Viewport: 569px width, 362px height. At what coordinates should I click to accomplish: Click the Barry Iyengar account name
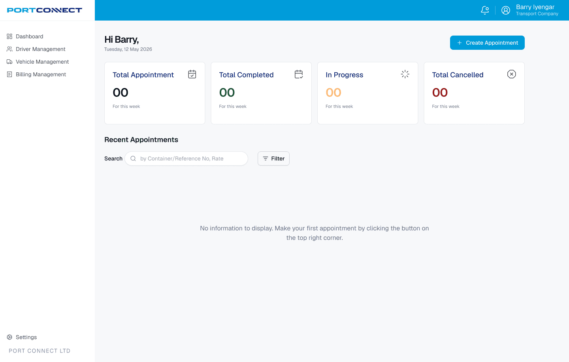535,7
